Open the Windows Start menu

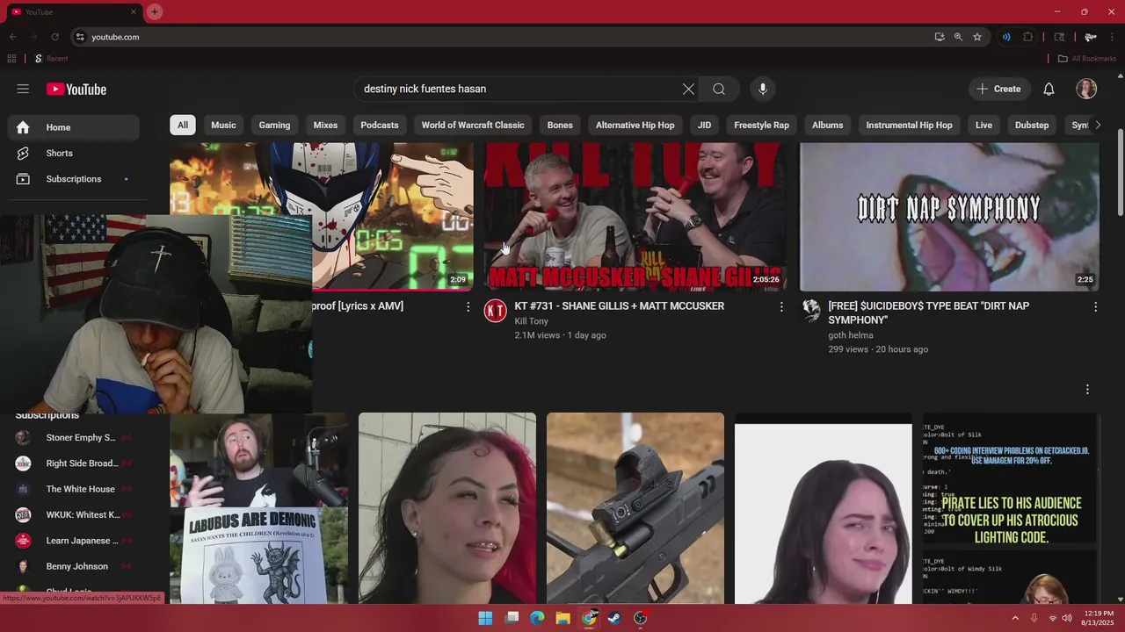485,618
